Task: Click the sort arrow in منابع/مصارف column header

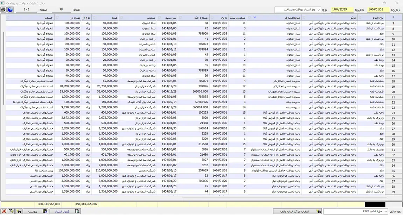Action: [255, 17]
